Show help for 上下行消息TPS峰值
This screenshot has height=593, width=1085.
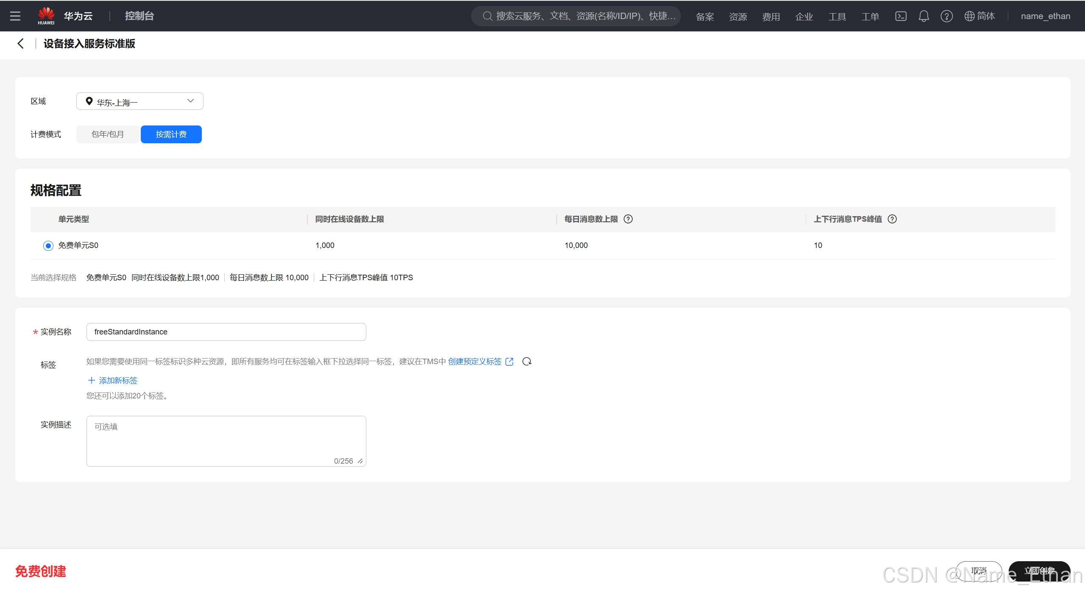tap(892, 219)
